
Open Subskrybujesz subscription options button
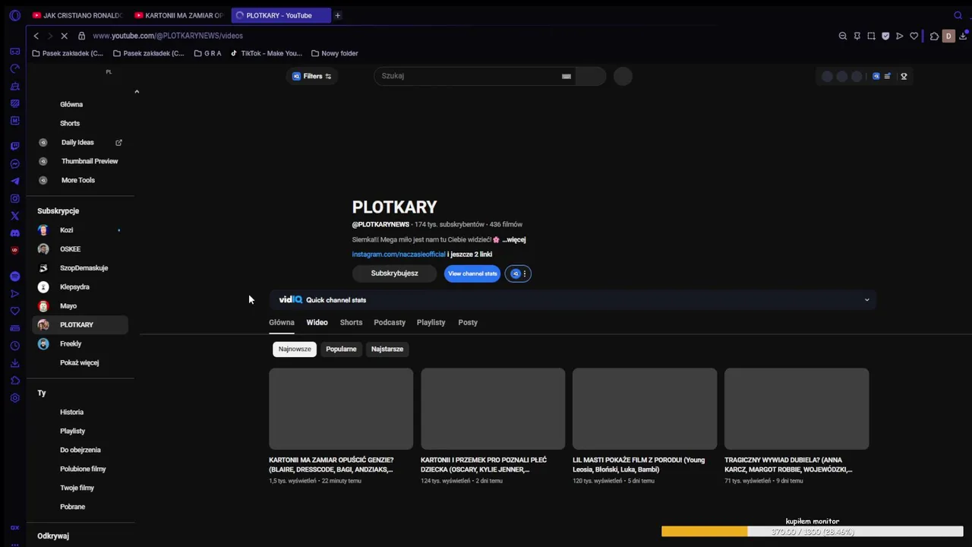click(394, 273)
